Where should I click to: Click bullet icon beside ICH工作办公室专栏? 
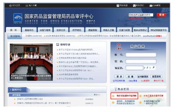pos(140,96)
